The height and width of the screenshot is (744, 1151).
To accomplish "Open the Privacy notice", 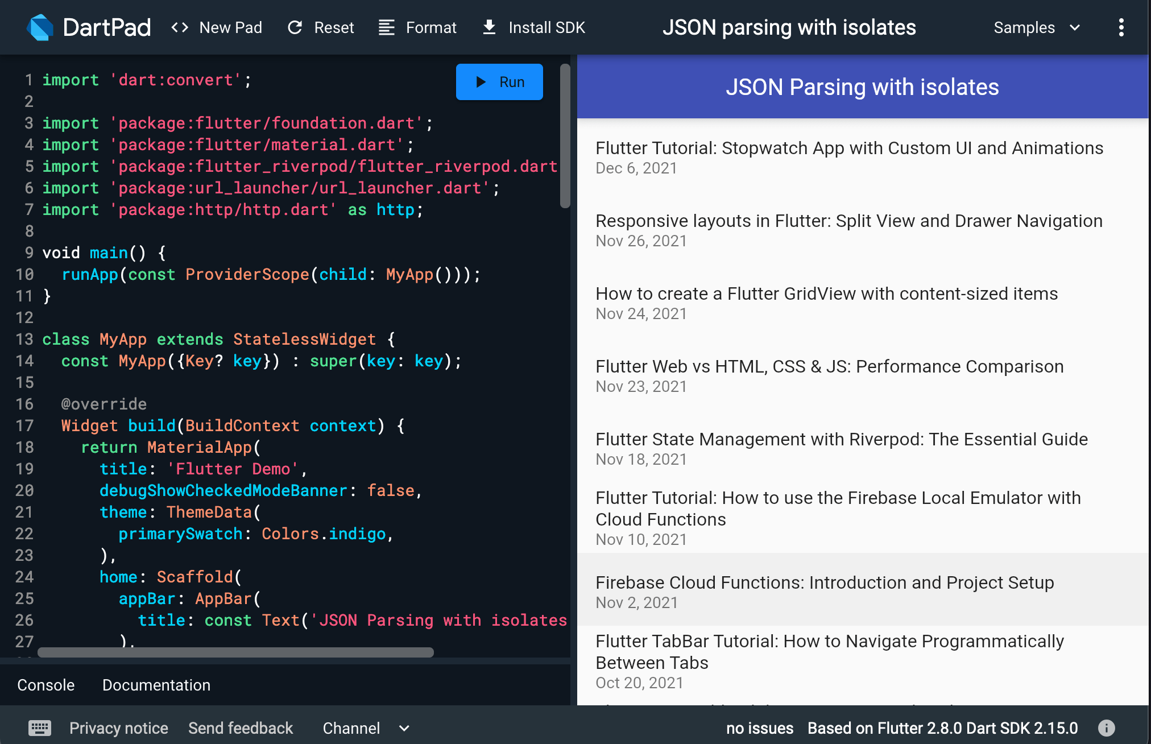I will pos(118,728).
